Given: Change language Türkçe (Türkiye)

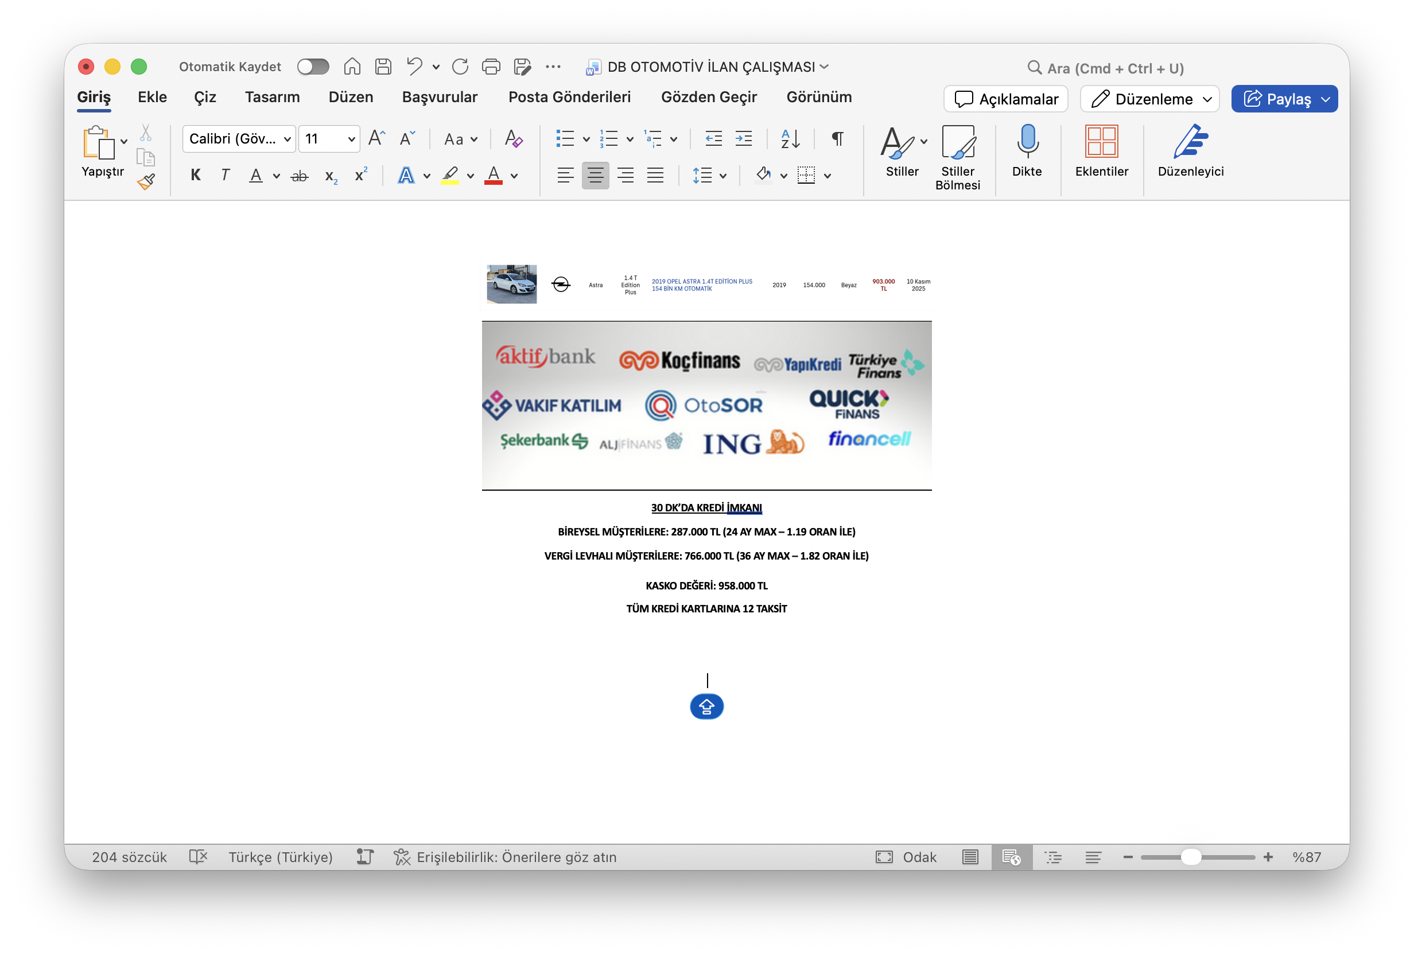Looking at the screenshot, I should pos(281,857).
